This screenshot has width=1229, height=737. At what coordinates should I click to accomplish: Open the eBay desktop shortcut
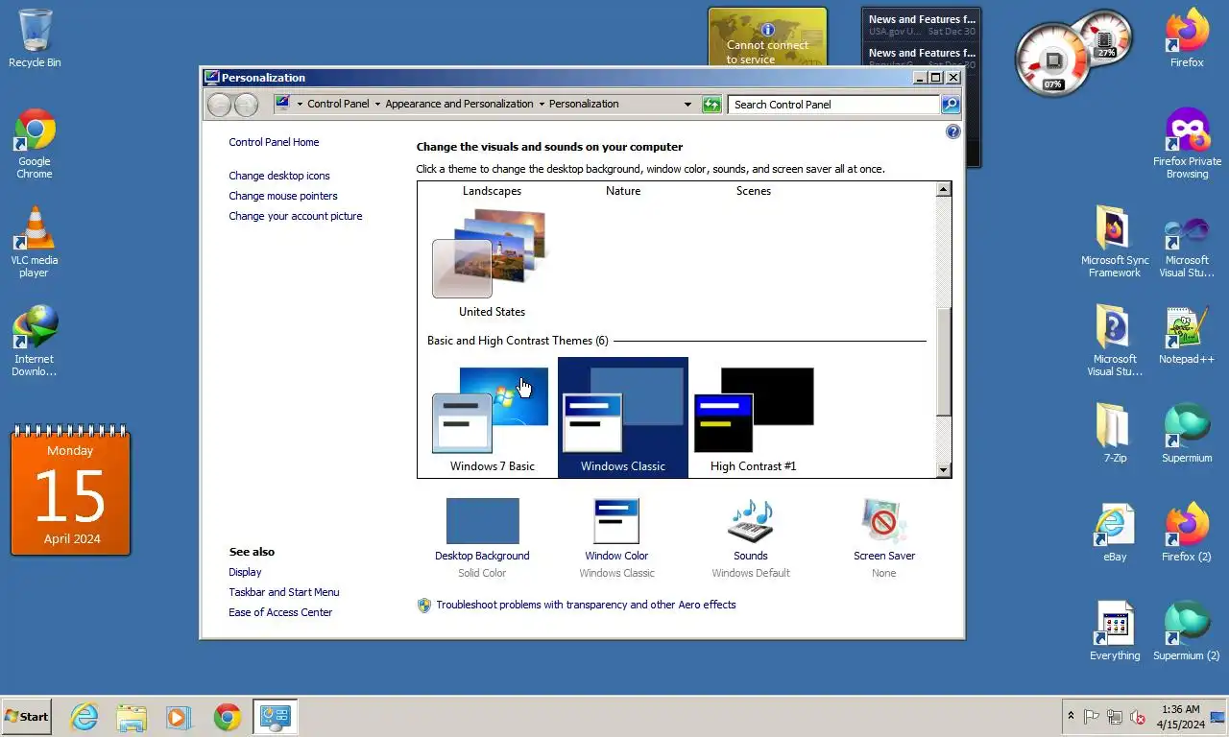1114,533
